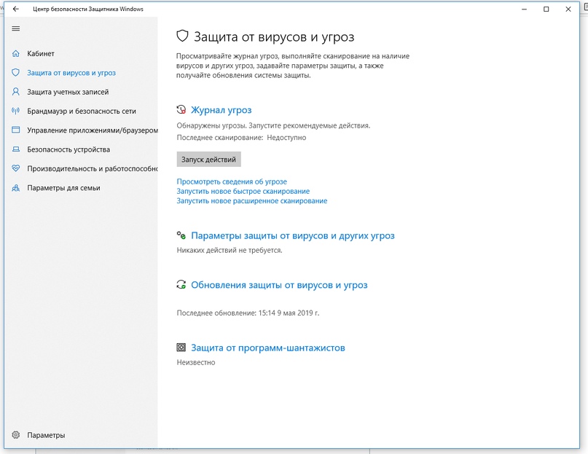Image resolution: width=588 pixels, height=454 pixels.
Task: Click Последнее сканирование: Недоступно text
Action: coord(241,138)
